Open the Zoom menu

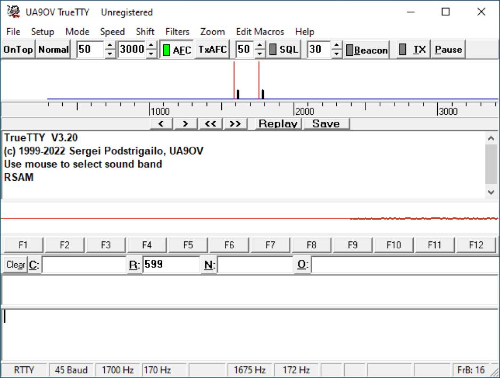tap(212, 31)
